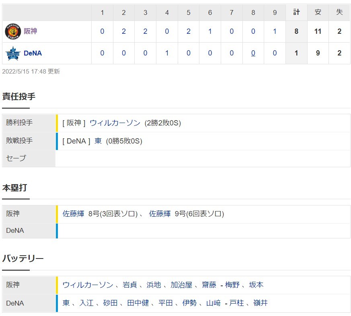Image resolution: width=351 pixels, height=316 pixels.
Task: Open 加治屋 in the 阪神 battery list
Action: tap(181, 285)
